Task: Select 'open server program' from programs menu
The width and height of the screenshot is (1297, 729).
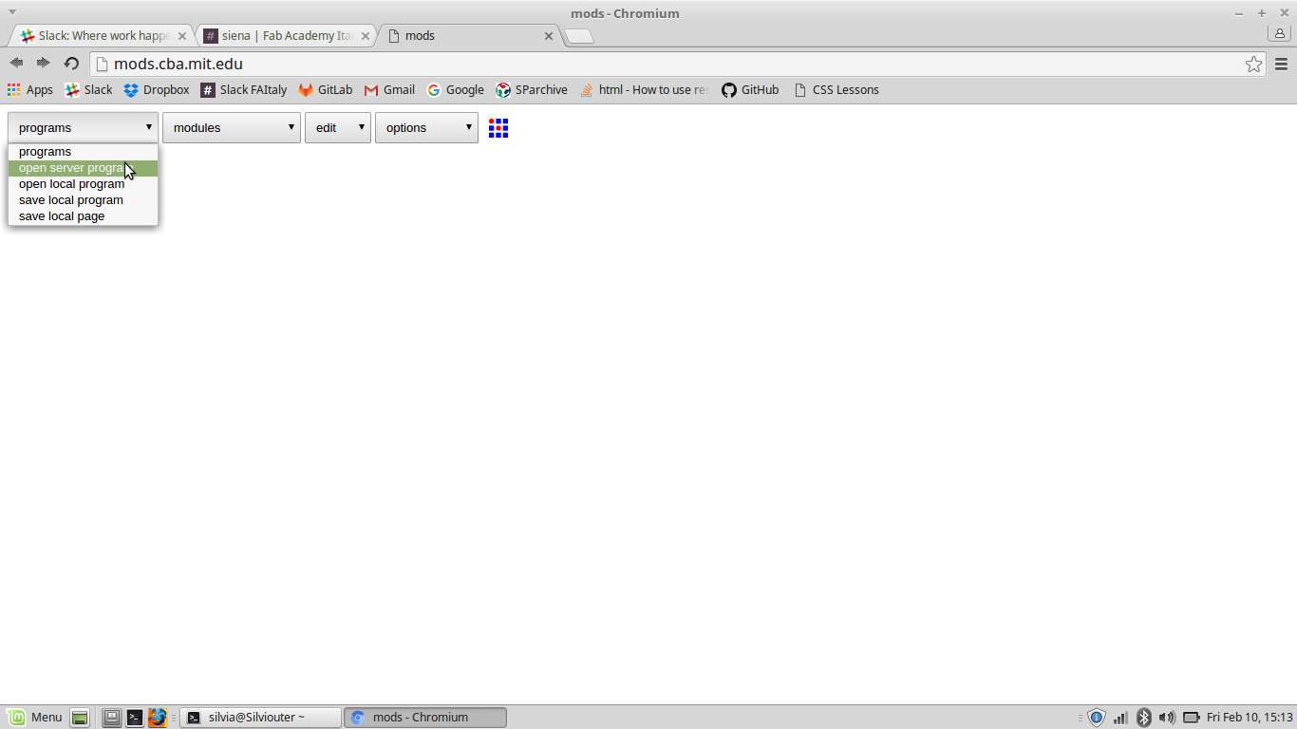Action: click(x=83, y=168)
